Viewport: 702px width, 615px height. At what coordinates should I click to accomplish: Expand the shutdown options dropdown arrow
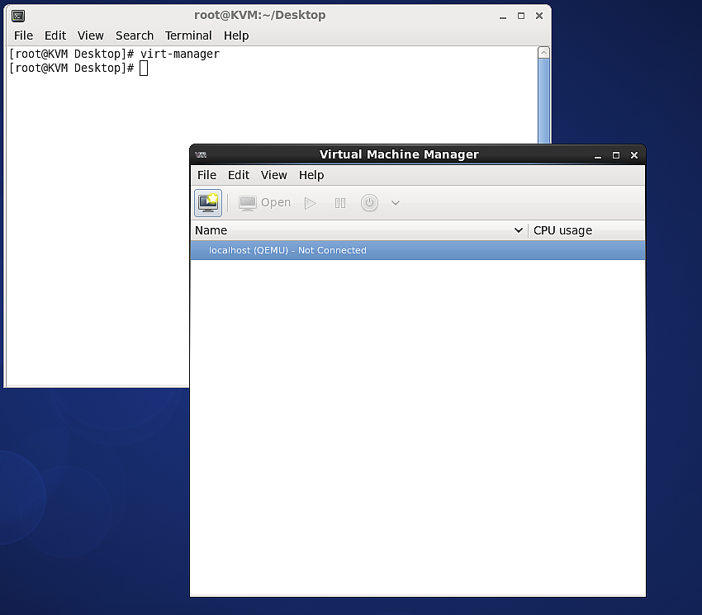[396, 202]
